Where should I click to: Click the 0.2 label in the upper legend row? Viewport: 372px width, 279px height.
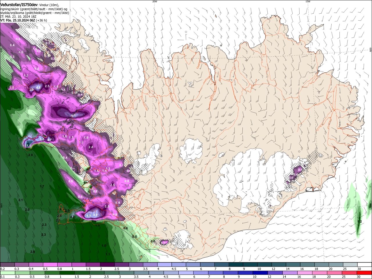pos(2,269)
